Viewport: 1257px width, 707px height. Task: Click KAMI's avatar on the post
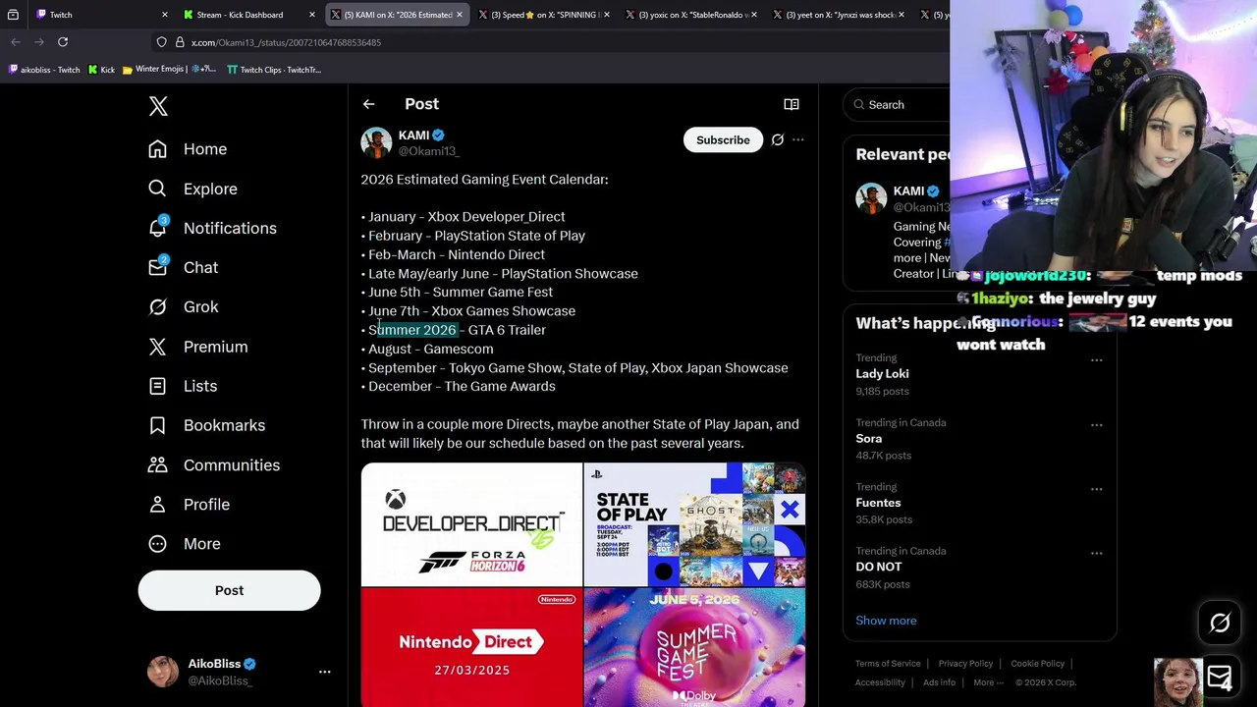(x=376, y=142)
